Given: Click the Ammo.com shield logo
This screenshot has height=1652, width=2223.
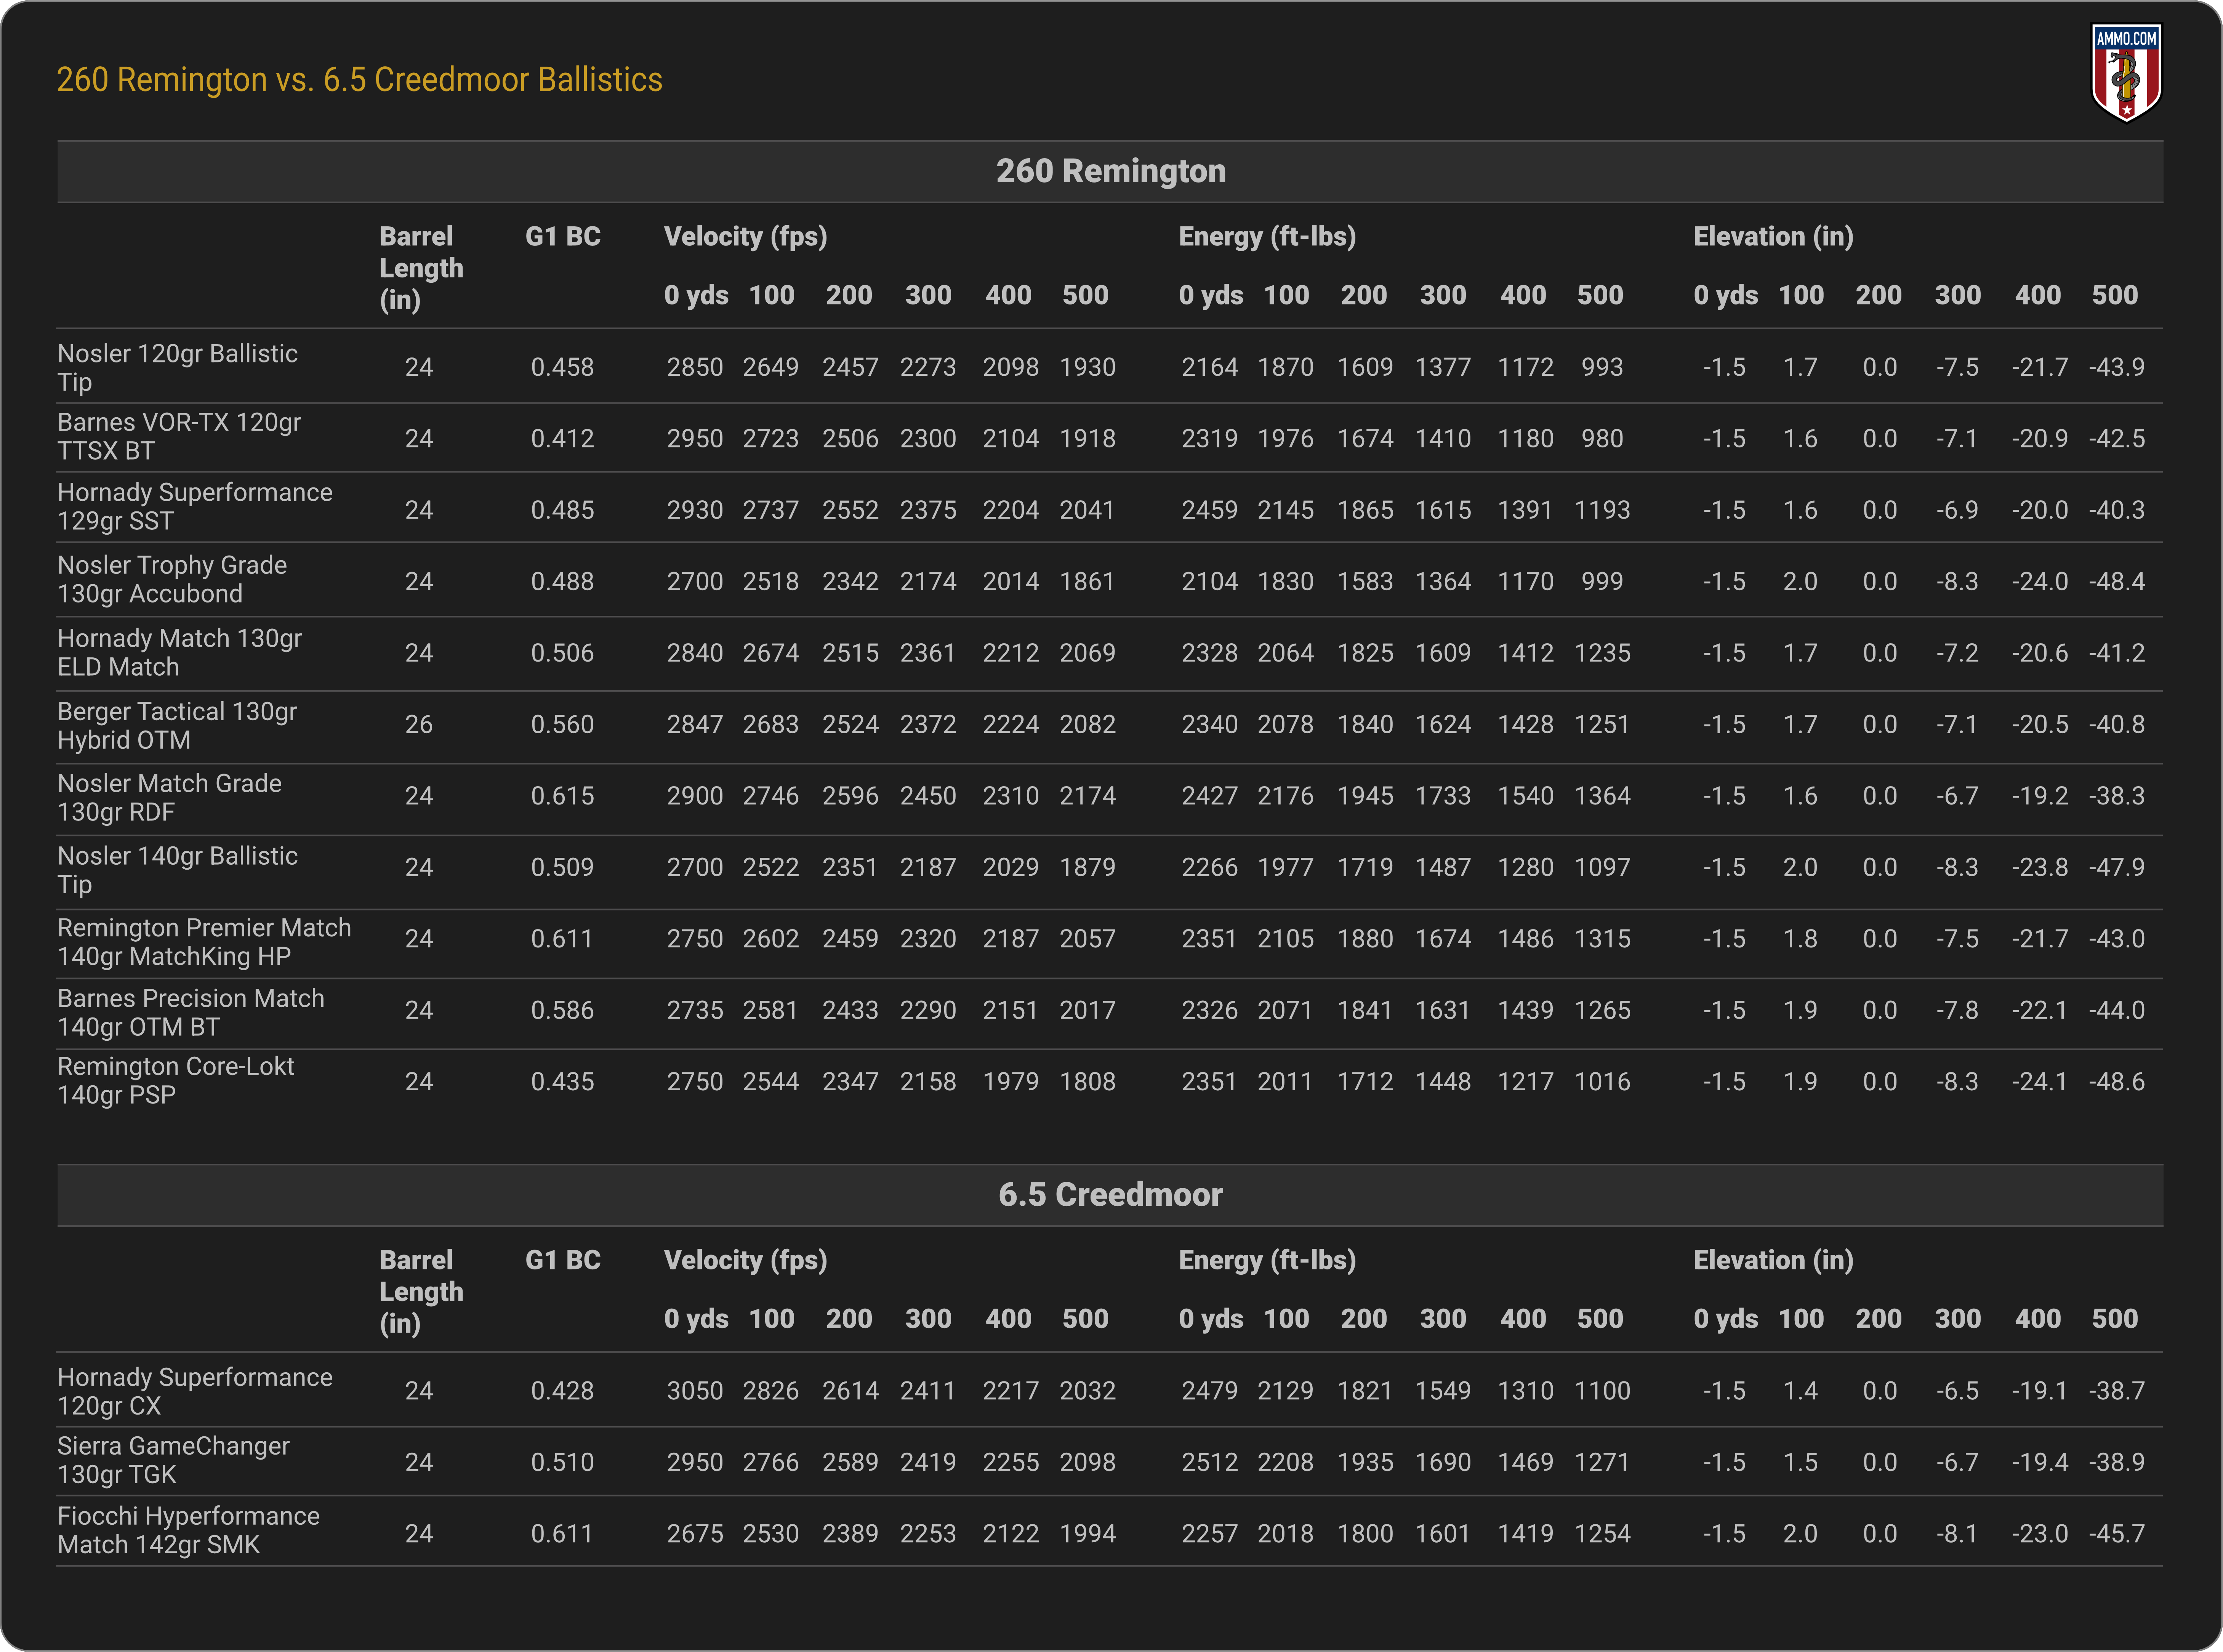Looking at the screenshot, I should click(2126, 73).
